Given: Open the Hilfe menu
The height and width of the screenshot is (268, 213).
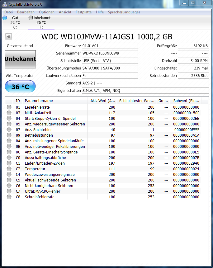Looking at the screenshot, I should pyautogui.click(x=100, y=12).
